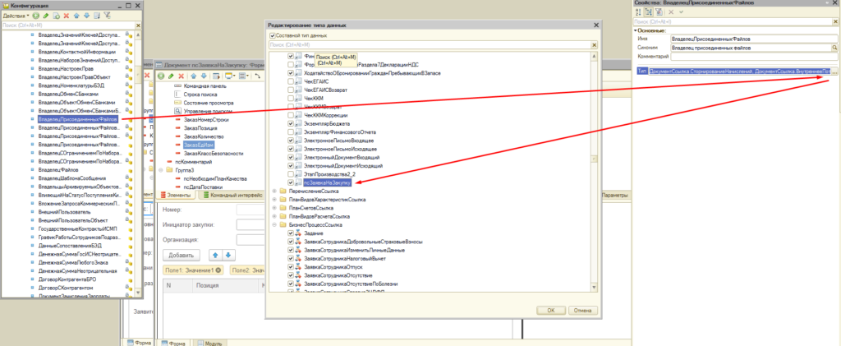Select ВнешнийПользователь in configuration tree
Screen dimensions: 841x346
(64, 212)
